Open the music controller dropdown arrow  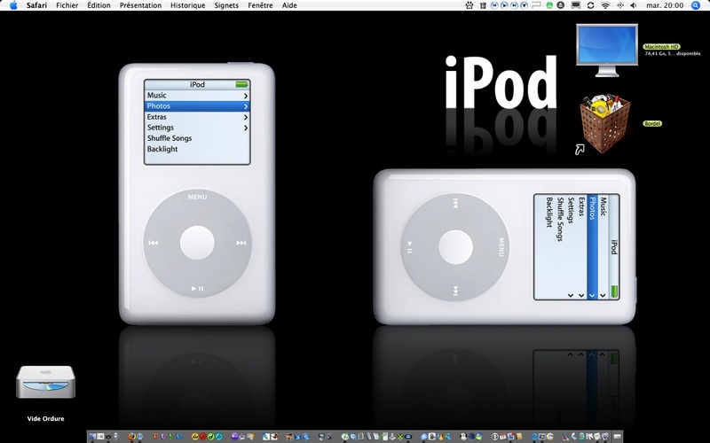pos(525,5)
